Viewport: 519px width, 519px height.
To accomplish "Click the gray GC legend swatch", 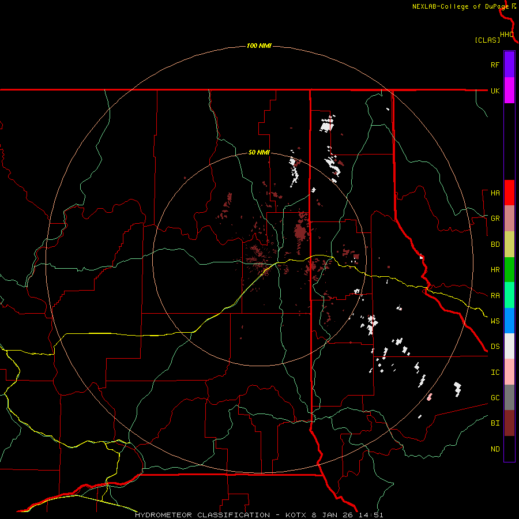I will [x=509, y=397].
